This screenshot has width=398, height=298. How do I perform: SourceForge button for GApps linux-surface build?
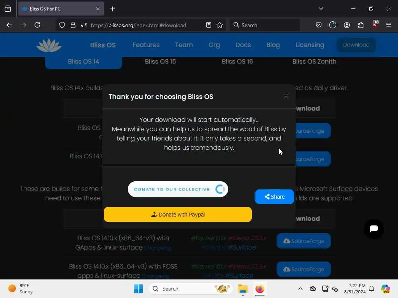pyautogui.click(x=304, y=241)
